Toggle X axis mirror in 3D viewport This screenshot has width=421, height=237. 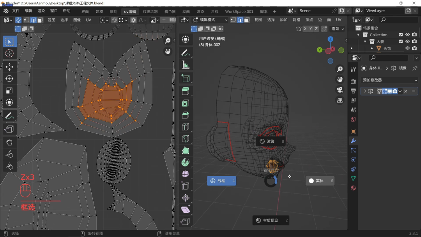pos(305,29)
